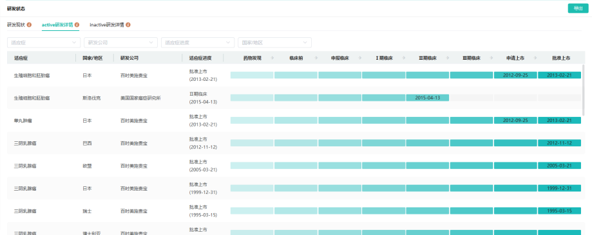Open the 适应症 filter dropdown
Screen dimensions: 592x235
[x=44, y=42]
